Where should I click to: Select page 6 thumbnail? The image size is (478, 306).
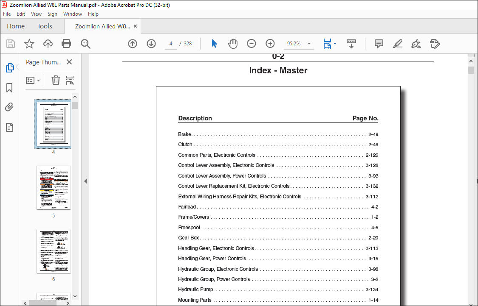tap(54, 251)
